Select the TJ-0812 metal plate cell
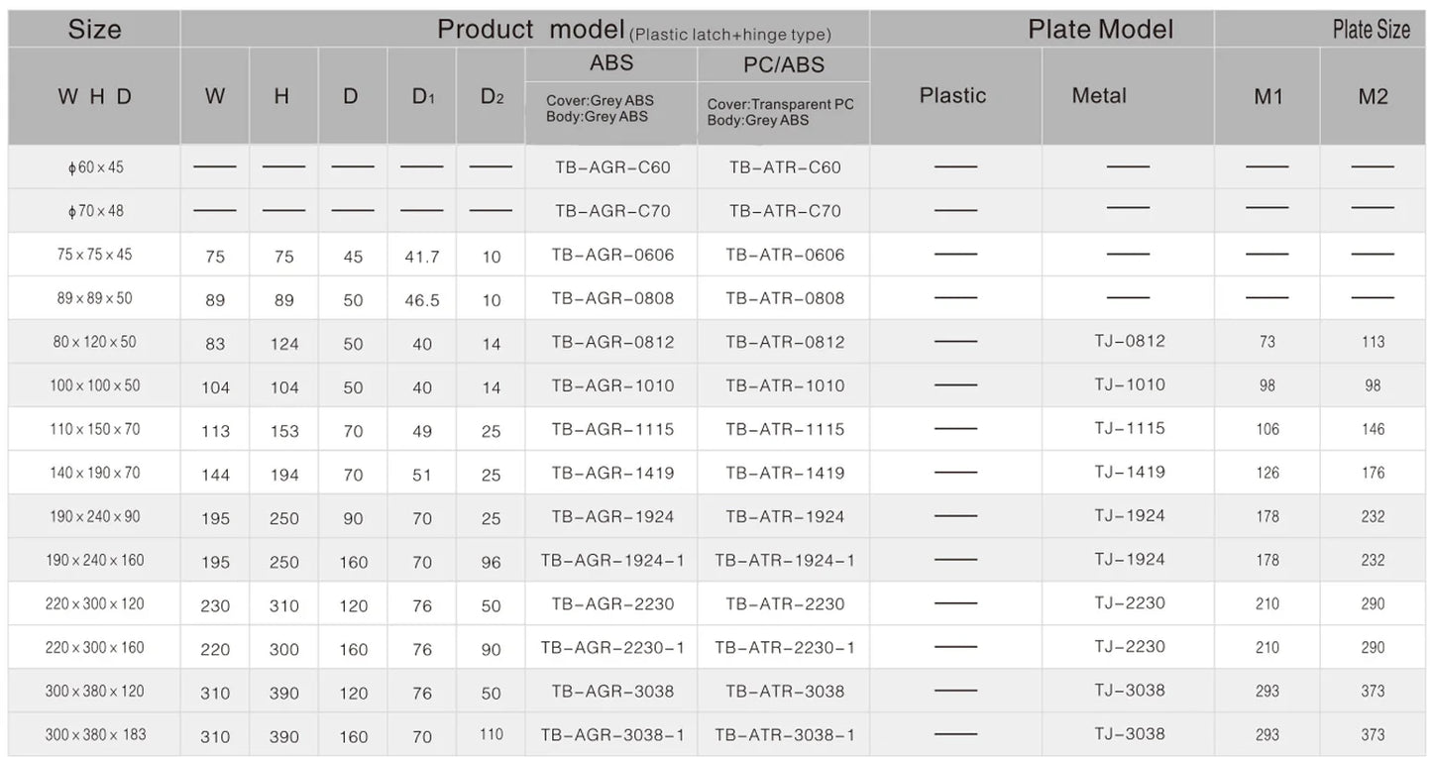 tap(1130, 341)
